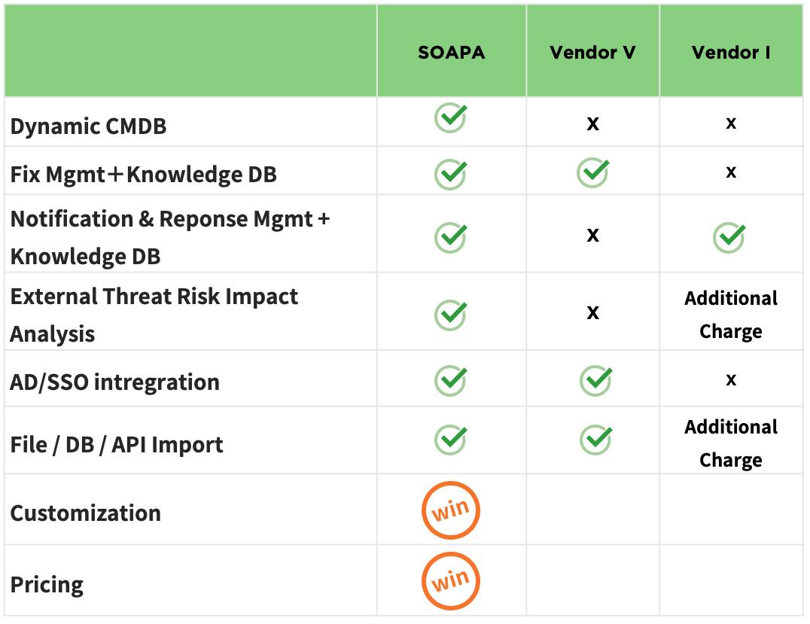
Task: Click the SOAPA checkmark for Dynamic CMDB
Action: (451, 118)
